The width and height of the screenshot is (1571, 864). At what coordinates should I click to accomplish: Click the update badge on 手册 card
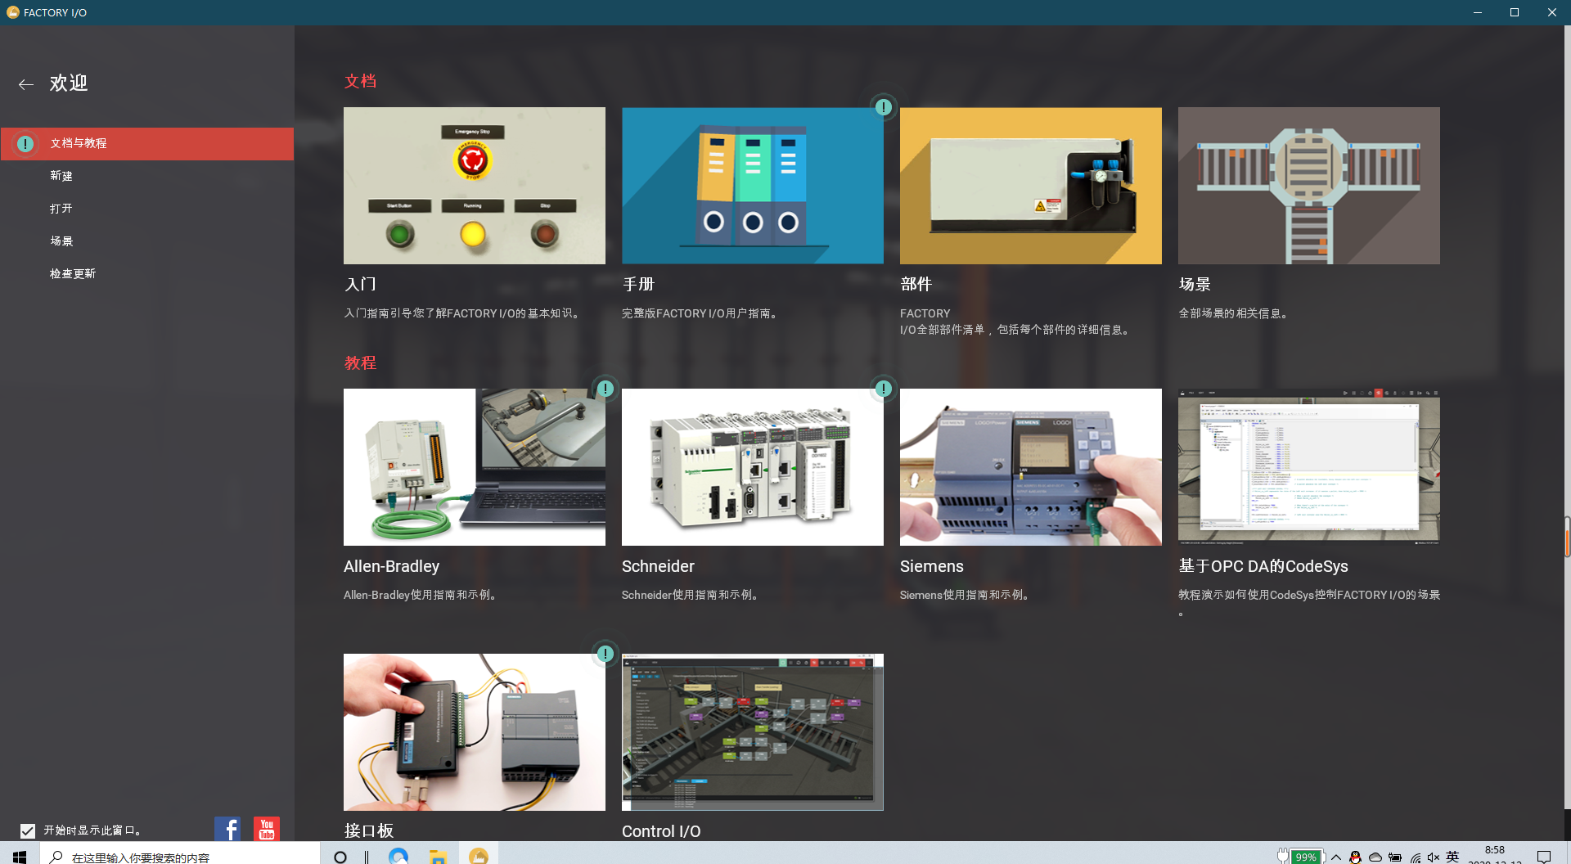(884, 107)
